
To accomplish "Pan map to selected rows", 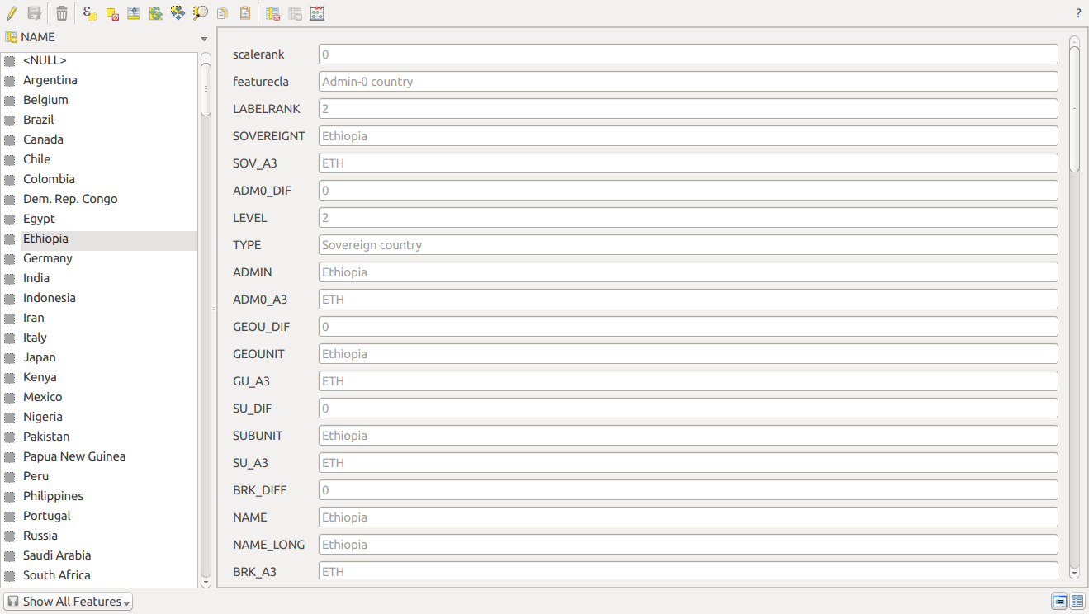I will (x=178, y=13).
